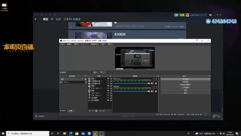Move the source up with the up arrow
The height and width of the screenshot is (136, 241).
[100, 111]
